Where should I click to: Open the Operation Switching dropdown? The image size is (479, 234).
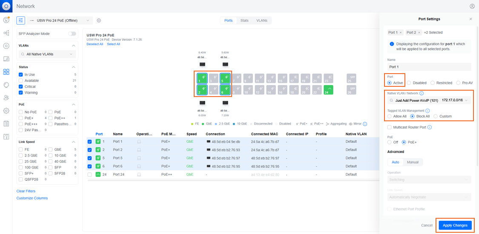(x=429, y=180)
